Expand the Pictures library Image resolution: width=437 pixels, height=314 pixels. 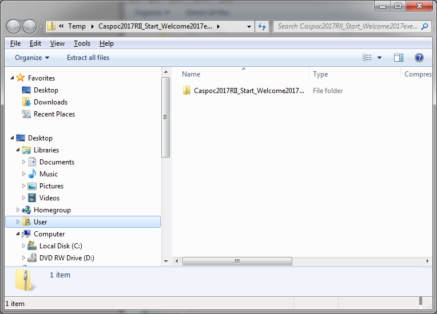pyautogui.click(x=23, y=186)
